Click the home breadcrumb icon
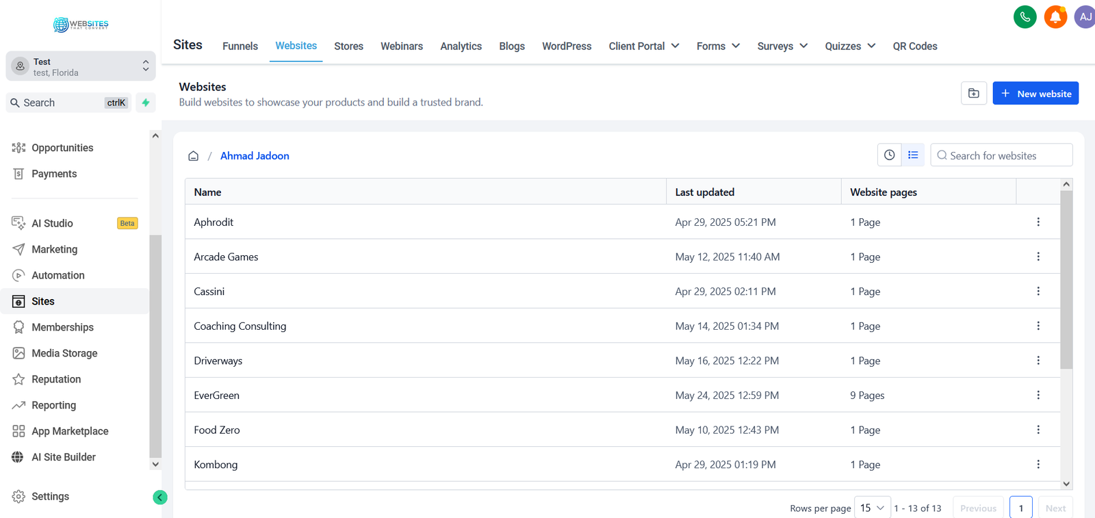 (194, 156)
